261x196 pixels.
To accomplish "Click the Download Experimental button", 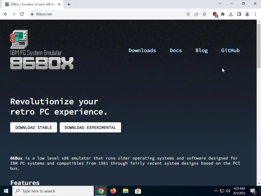I will [x=90, y=127].
